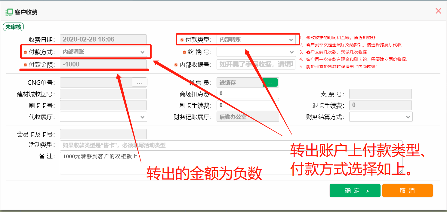Click the 支票号 input field
This screenshot has height=212, width=447.
tap(380, 94)
